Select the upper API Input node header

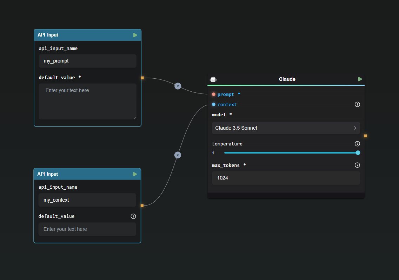click(87, 35)
